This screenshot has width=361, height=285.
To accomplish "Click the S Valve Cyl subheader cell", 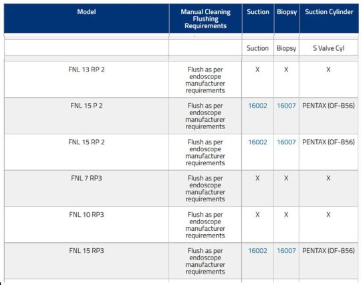I will tap(328, 48).
